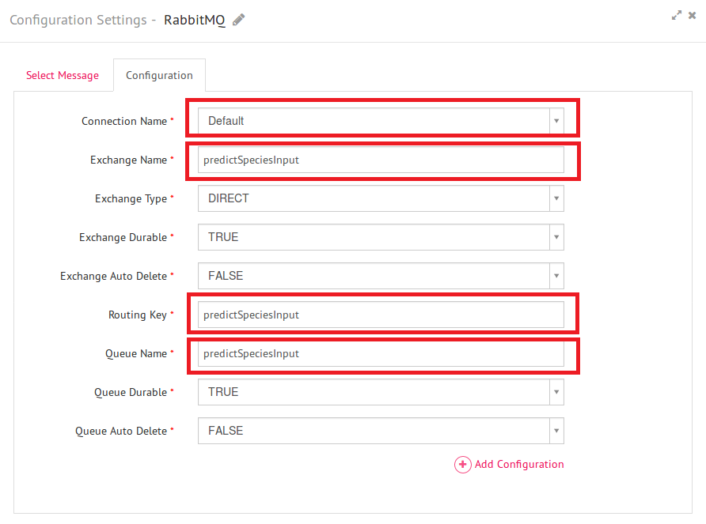Expand the dialog with the diagonal arrows icon
The height and width of the screenshot is (524, 706).
click(676, 15)
